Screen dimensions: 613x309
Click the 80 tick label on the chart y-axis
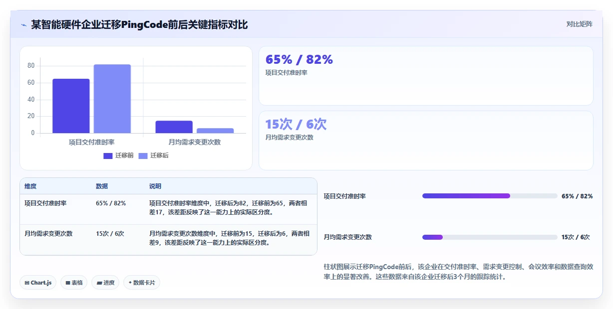click(31, 66)
